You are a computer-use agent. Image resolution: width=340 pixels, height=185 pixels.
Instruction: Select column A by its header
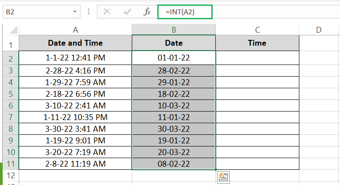click(76, 30)
